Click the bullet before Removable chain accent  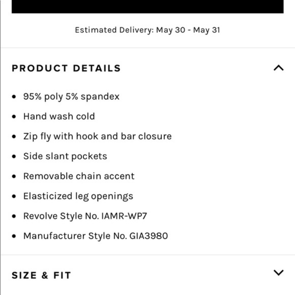pyautogui.click(x=14, y=176)
